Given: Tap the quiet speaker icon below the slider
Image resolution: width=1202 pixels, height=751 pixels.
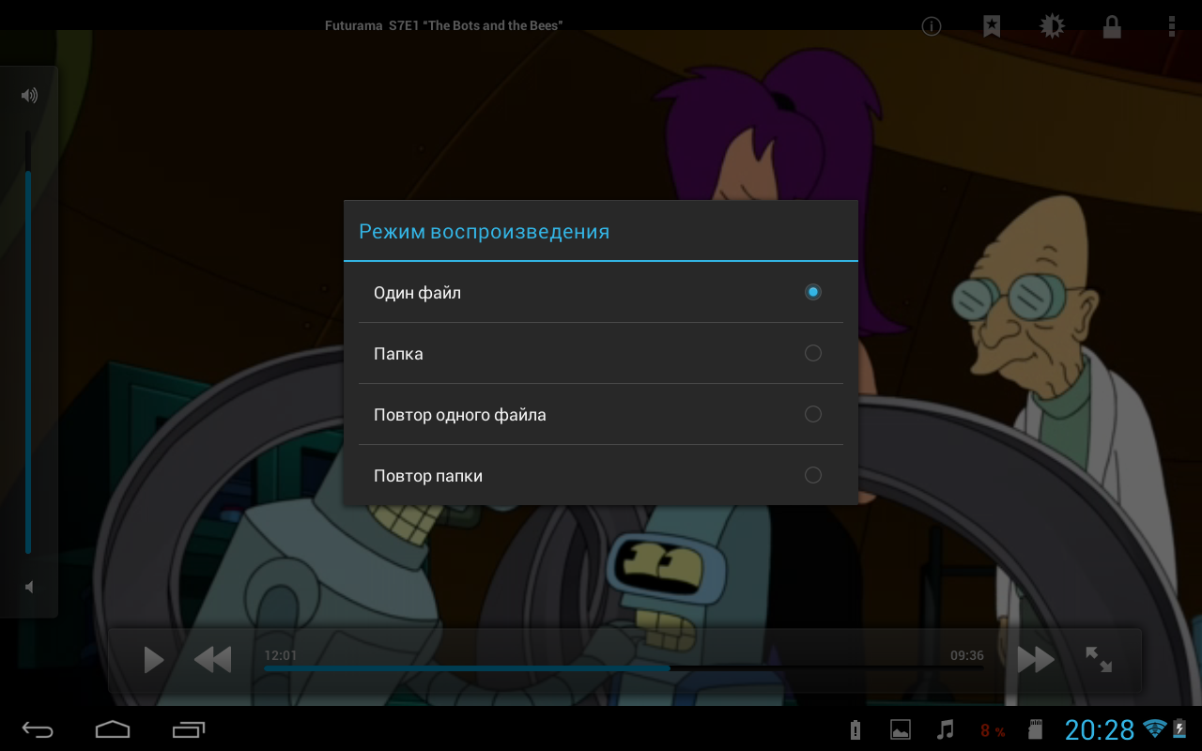Looking at the screenshot, I should click(x=29, y=587).
